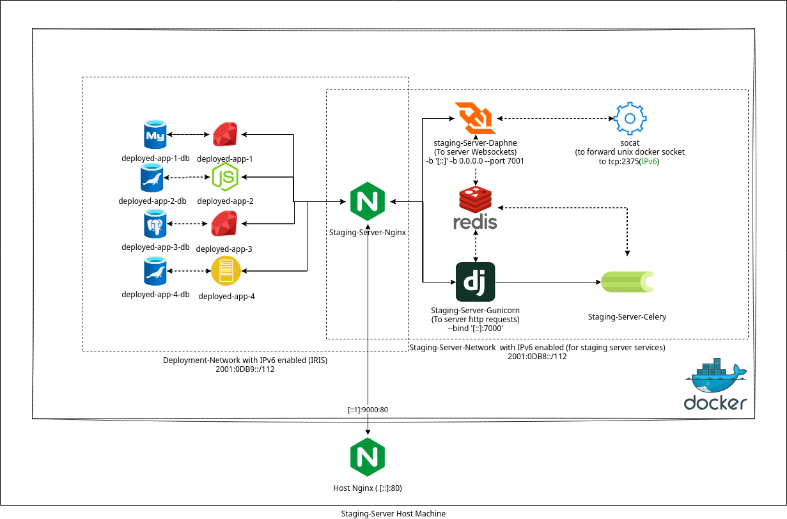Select the orange Daphne websocket icon
787x519 pixels.
coord(475,118)
